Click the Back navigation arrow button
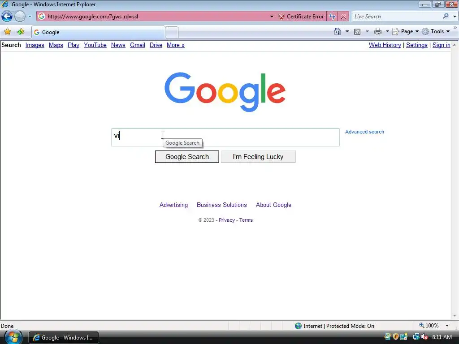This screenshot has height=344, width=459. coord(7,17)
